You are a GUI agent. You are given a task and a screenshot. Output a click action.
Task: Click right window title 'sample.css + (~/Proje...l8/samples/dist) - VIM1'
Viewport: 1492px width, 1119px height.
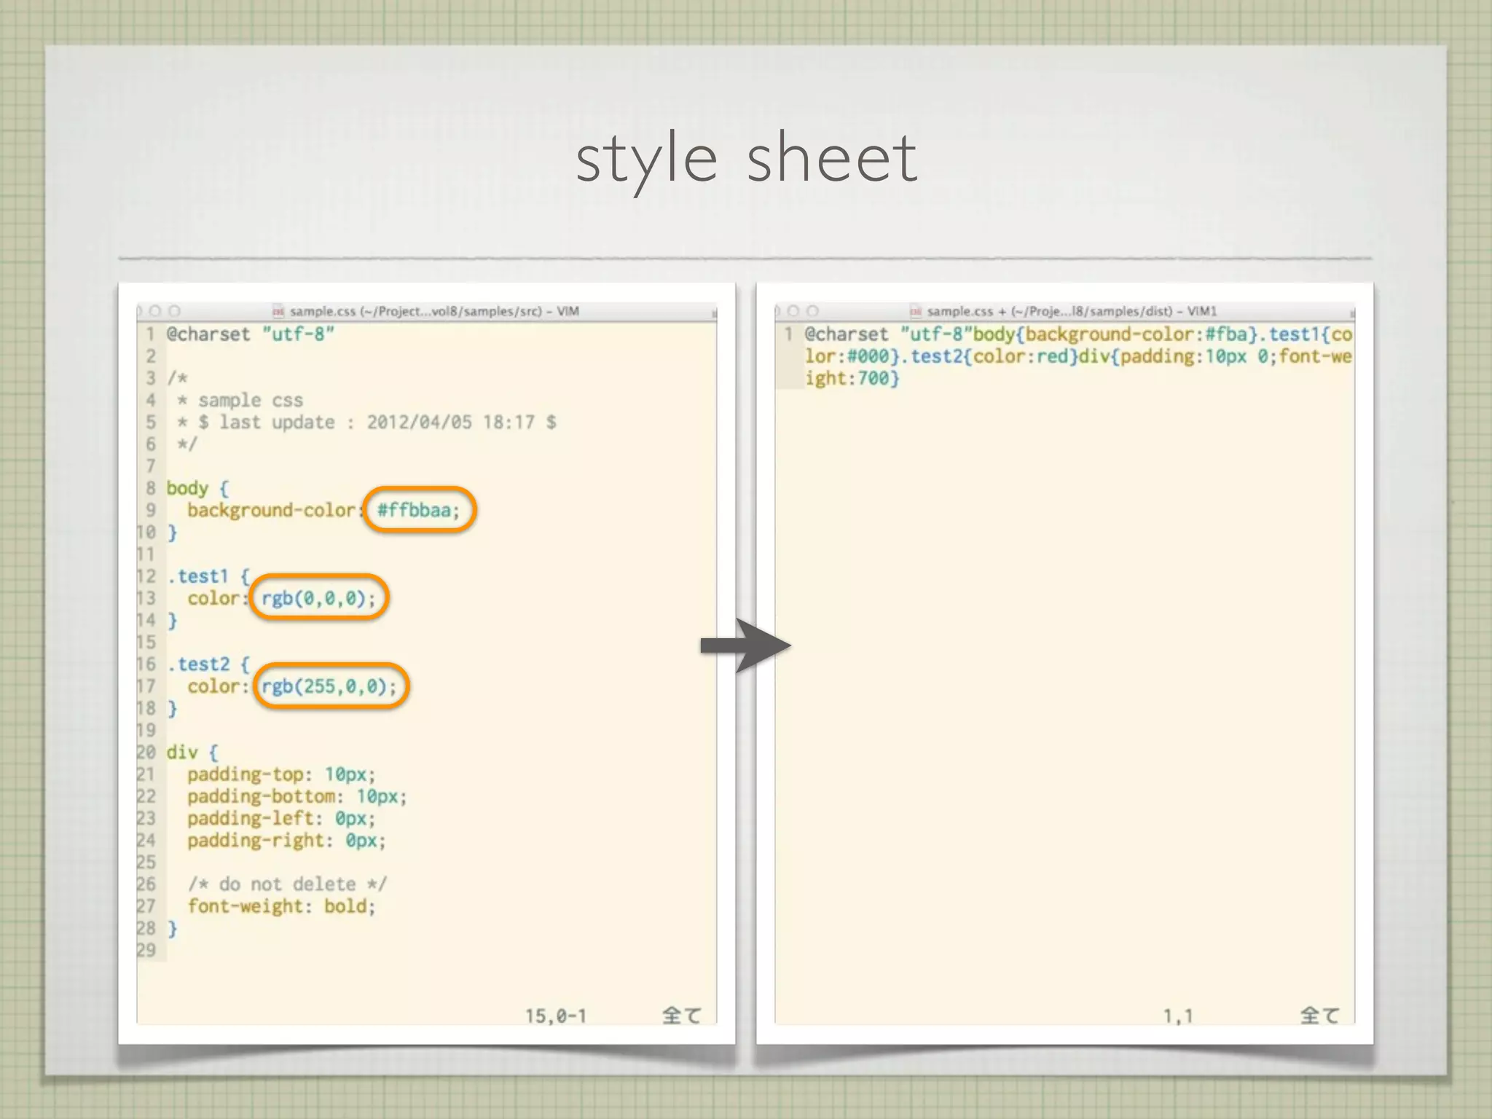(1072, 311)
